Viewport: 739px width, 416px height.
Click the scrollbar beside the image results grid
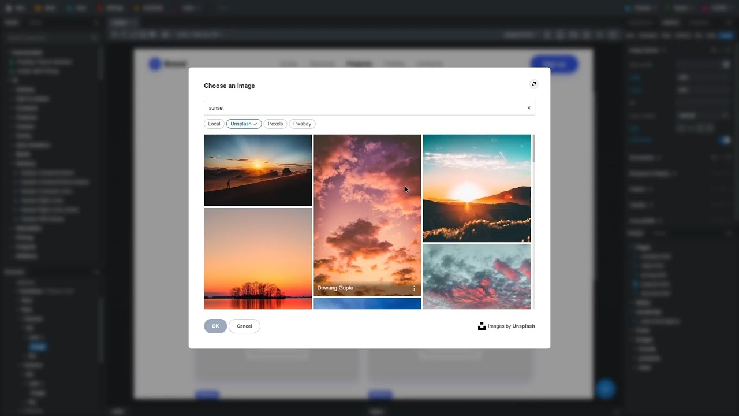tap(533, 149)
